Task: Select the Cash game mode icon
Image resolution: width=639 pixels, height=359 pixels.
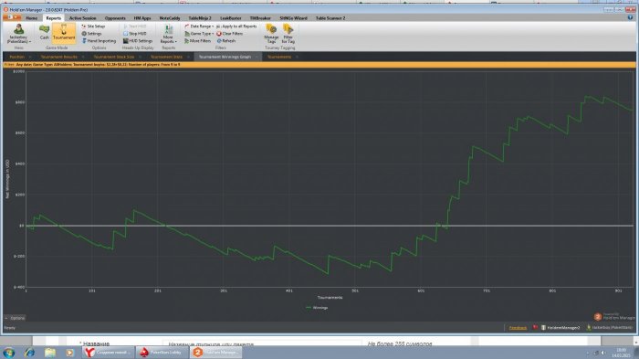Action: [x=44, y=32]
